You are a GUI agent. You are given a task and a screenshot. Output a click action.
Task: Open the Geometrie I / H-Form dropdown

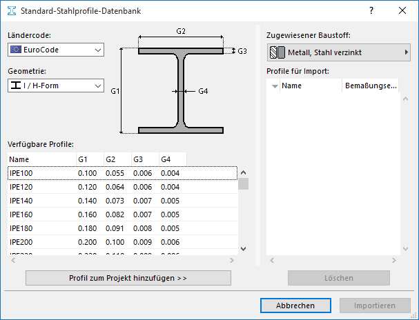56,86
